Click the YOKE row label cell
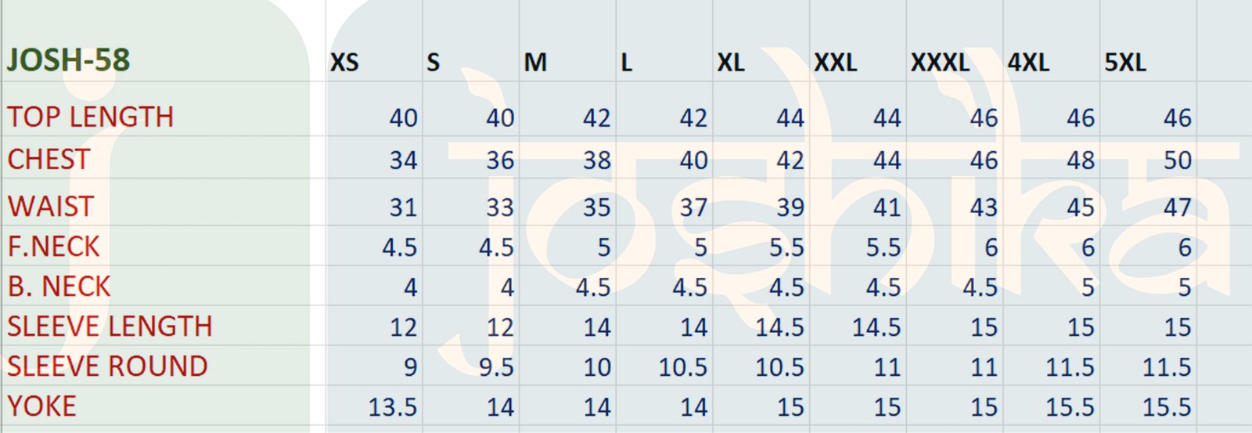The width and height of the screenshot is (1252, 433). [42, 406]
